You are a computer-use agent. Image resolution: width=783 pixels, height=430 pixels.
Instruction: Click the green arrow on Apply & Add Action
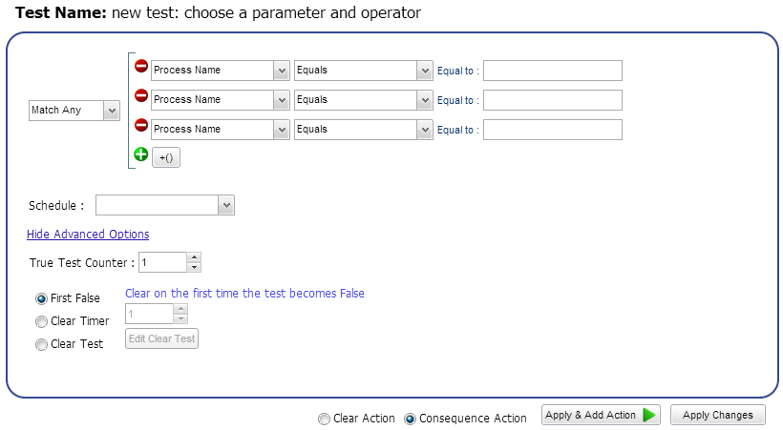[649, 415]
